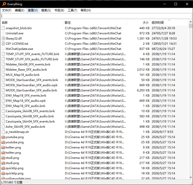
Task: Click the TEMP_STUFF_SFX_audio_FUTURE.bnk file icon
Action: tap(3, 59)
